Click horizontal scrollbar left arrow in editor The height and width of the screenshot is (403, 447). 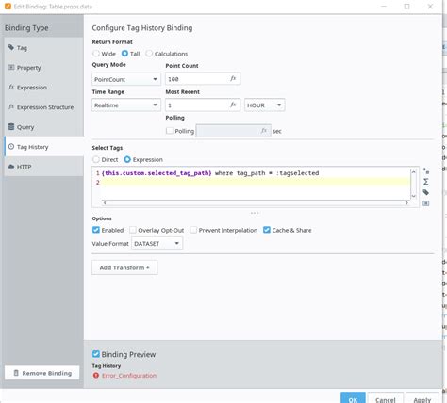105,203
